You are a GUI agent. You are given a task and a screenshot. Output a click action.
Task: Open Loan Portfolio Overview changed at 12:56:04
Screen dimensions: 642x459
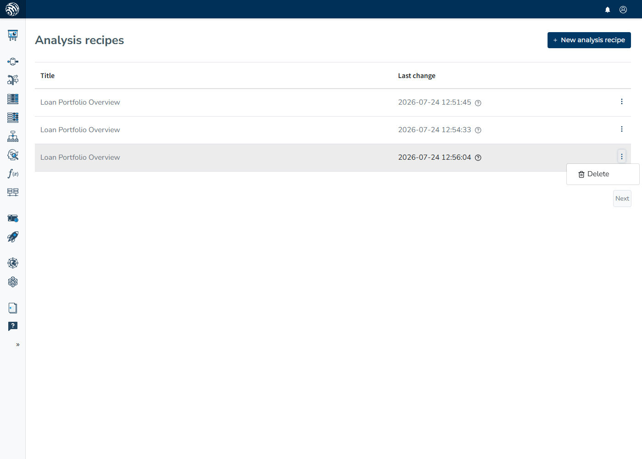pos(80,157)
